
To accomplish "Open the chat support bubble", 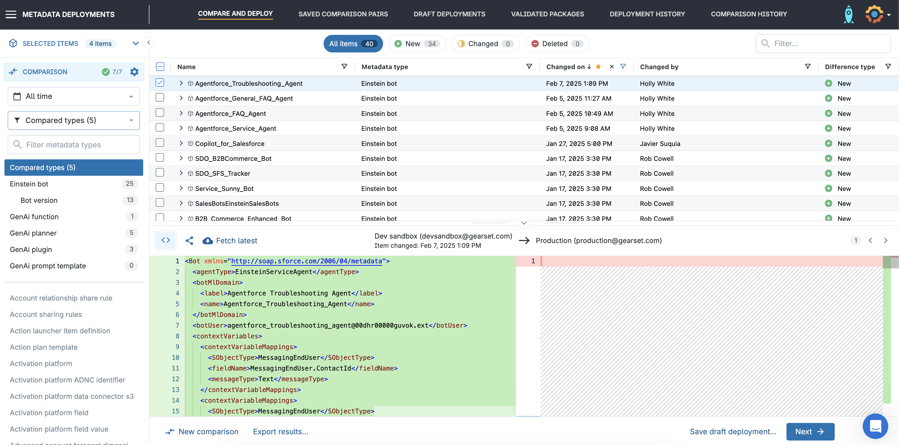I will point(875,426).
